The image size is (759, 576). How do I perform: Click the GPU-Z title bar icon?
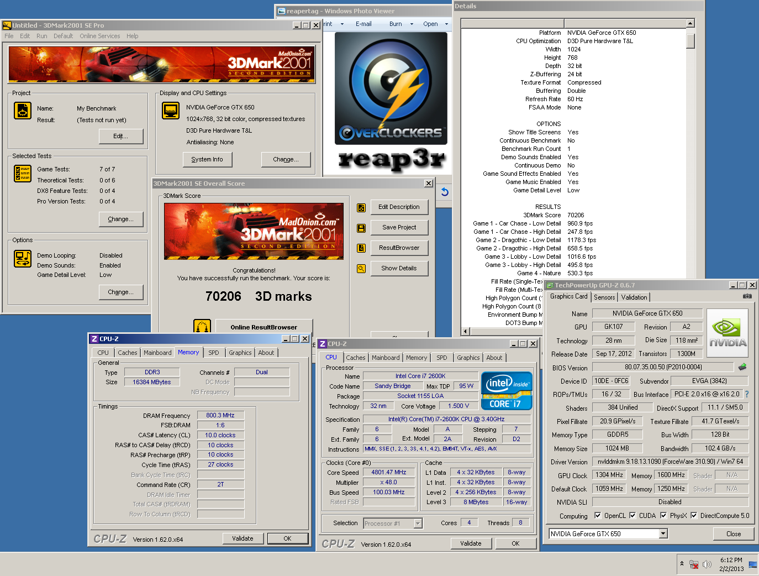[x=550, y=285]
